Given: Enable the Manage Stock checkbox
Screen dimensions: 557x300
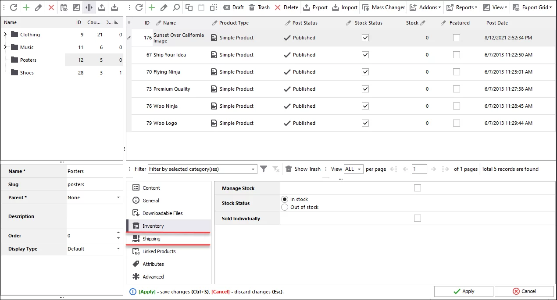Looking at the screenshot, I should [x=417, y=188].
